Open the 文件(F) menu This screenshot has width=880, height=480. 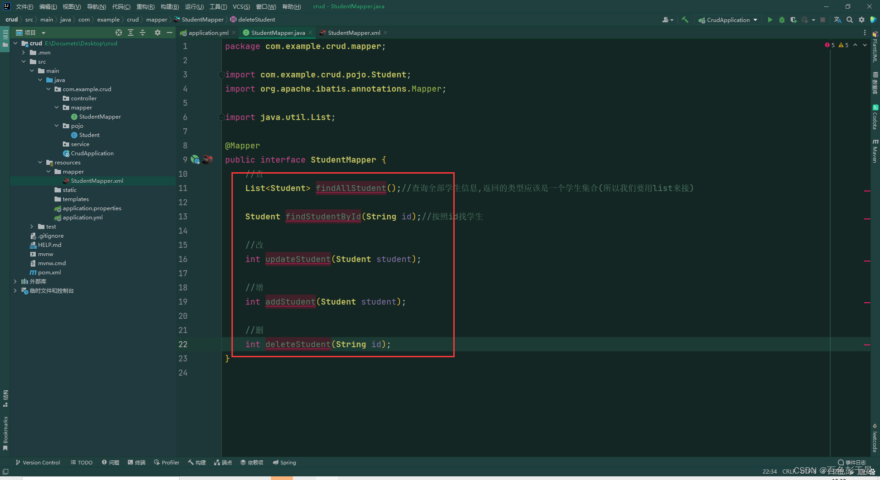tap(24, 6)
